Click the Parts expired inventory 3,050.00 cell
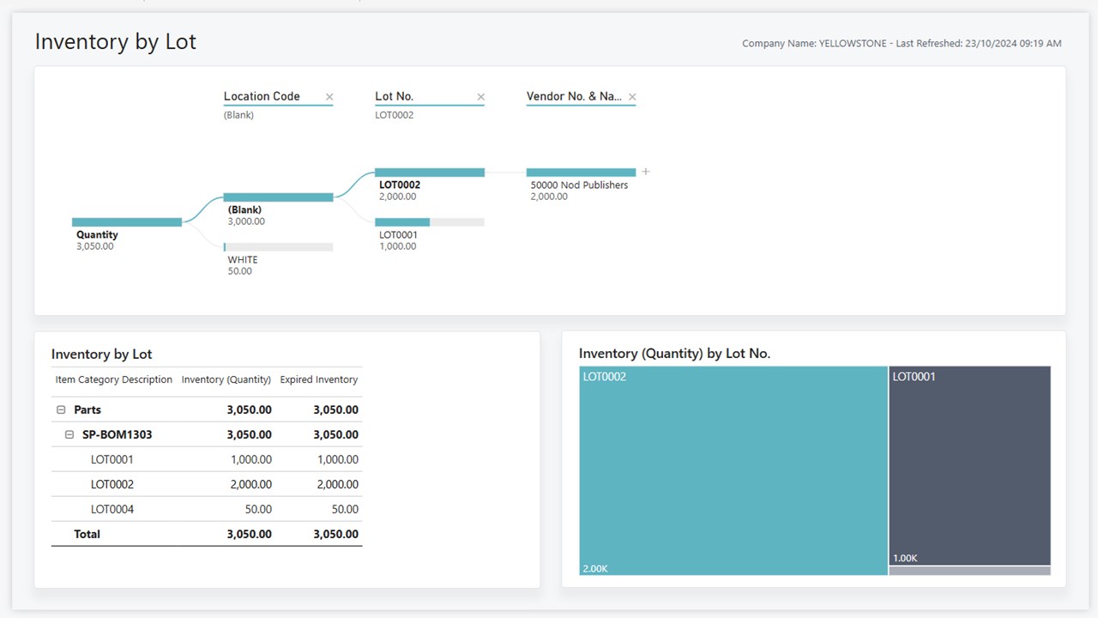The width and height of the screenshot is (1098, 618). click(x=335, y=410)
